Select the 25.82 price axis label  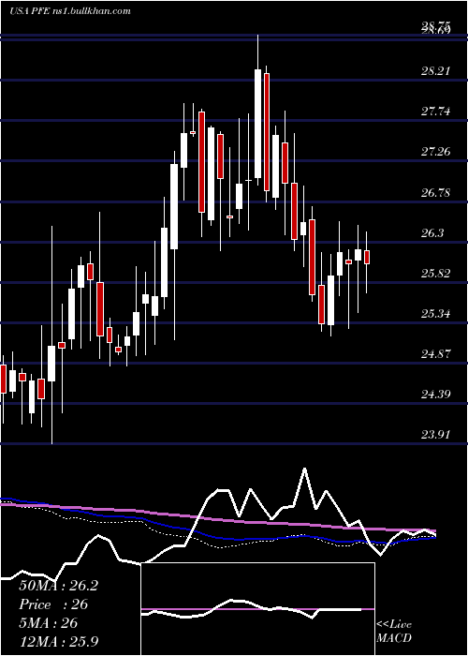click(x=436, y=274)
